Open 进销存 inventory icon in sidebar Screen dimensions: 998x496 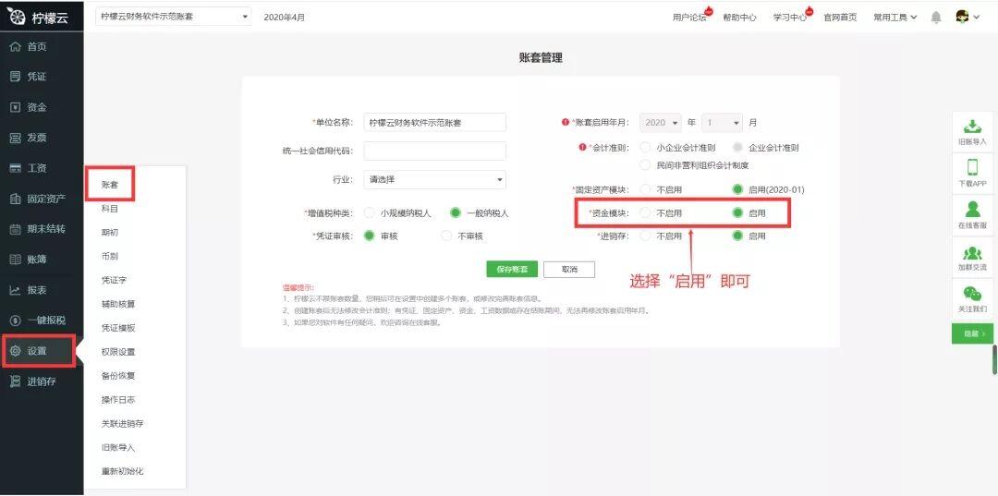[x=16, y=381]
